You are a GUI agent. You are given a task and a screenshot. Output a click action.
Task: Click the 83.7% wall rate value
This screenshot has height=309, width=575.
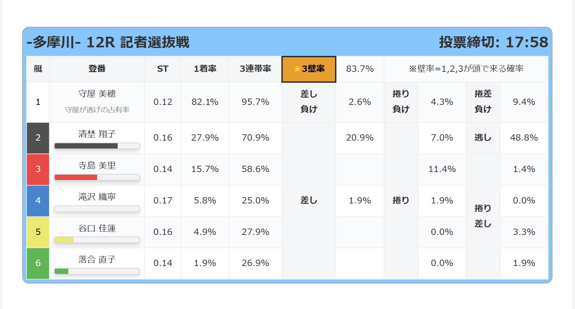360,69
